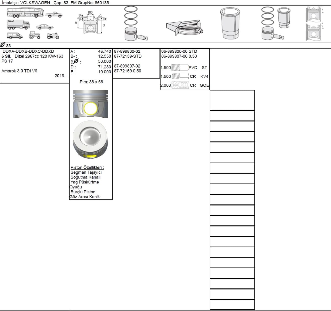Click bore value 50.000
This screenshot has width=331, height=311.
(105, 61)
